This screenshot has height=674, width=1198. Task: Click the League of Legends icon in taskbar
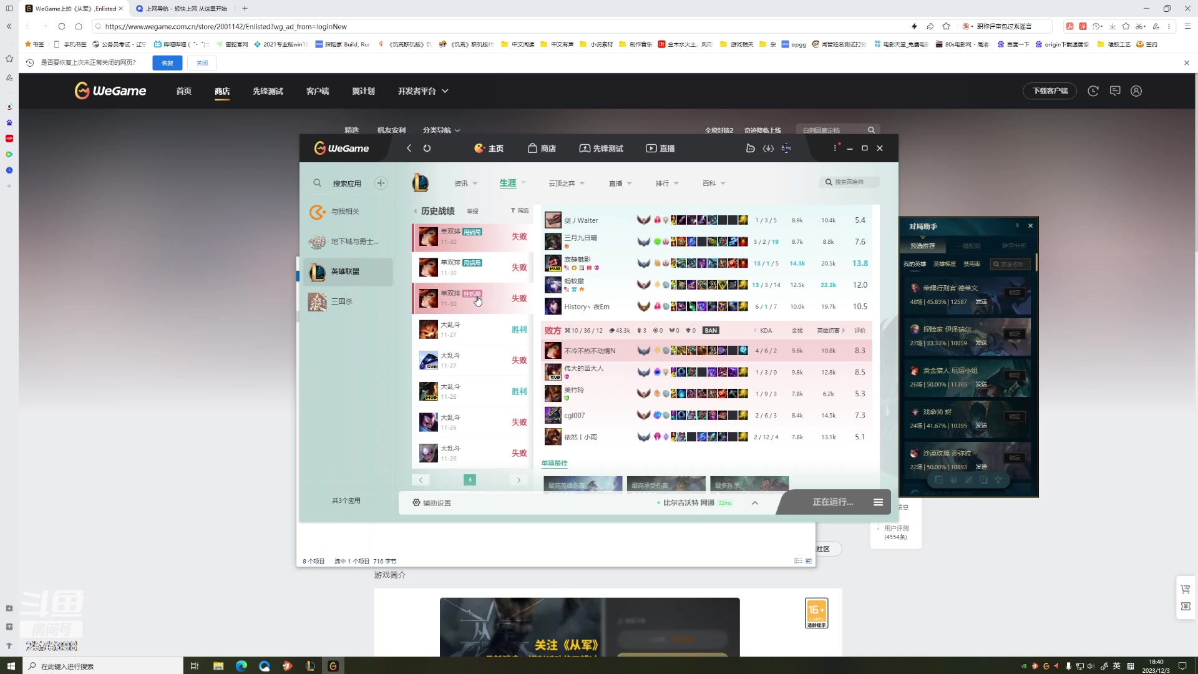[x=310, y=666]
